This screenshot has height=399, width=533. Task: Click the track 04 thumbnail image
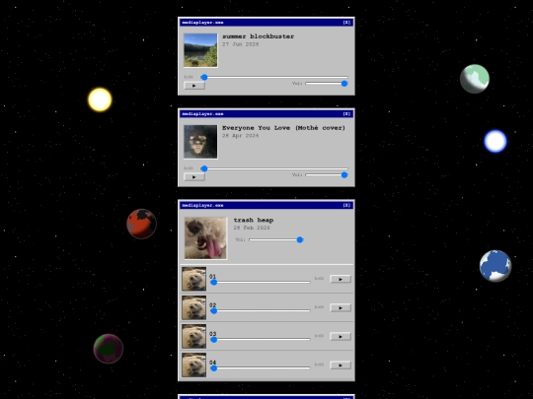point(193,366)
